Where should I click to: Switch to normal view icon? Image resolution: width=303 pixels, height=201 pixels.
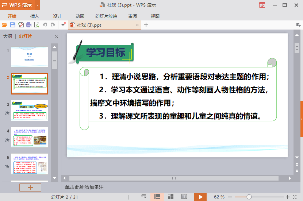pos(157,197)
